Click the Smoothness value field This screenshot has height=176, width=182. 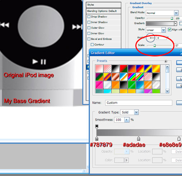pos(120,120)
